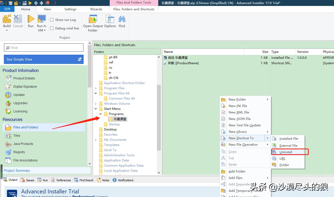Enable the Debug cmd line checkbox

(52, 28)
